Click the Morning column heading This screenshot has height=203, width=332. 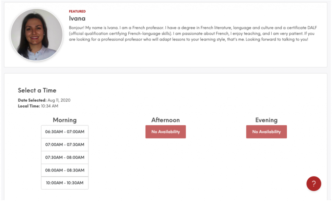(65, 120)
